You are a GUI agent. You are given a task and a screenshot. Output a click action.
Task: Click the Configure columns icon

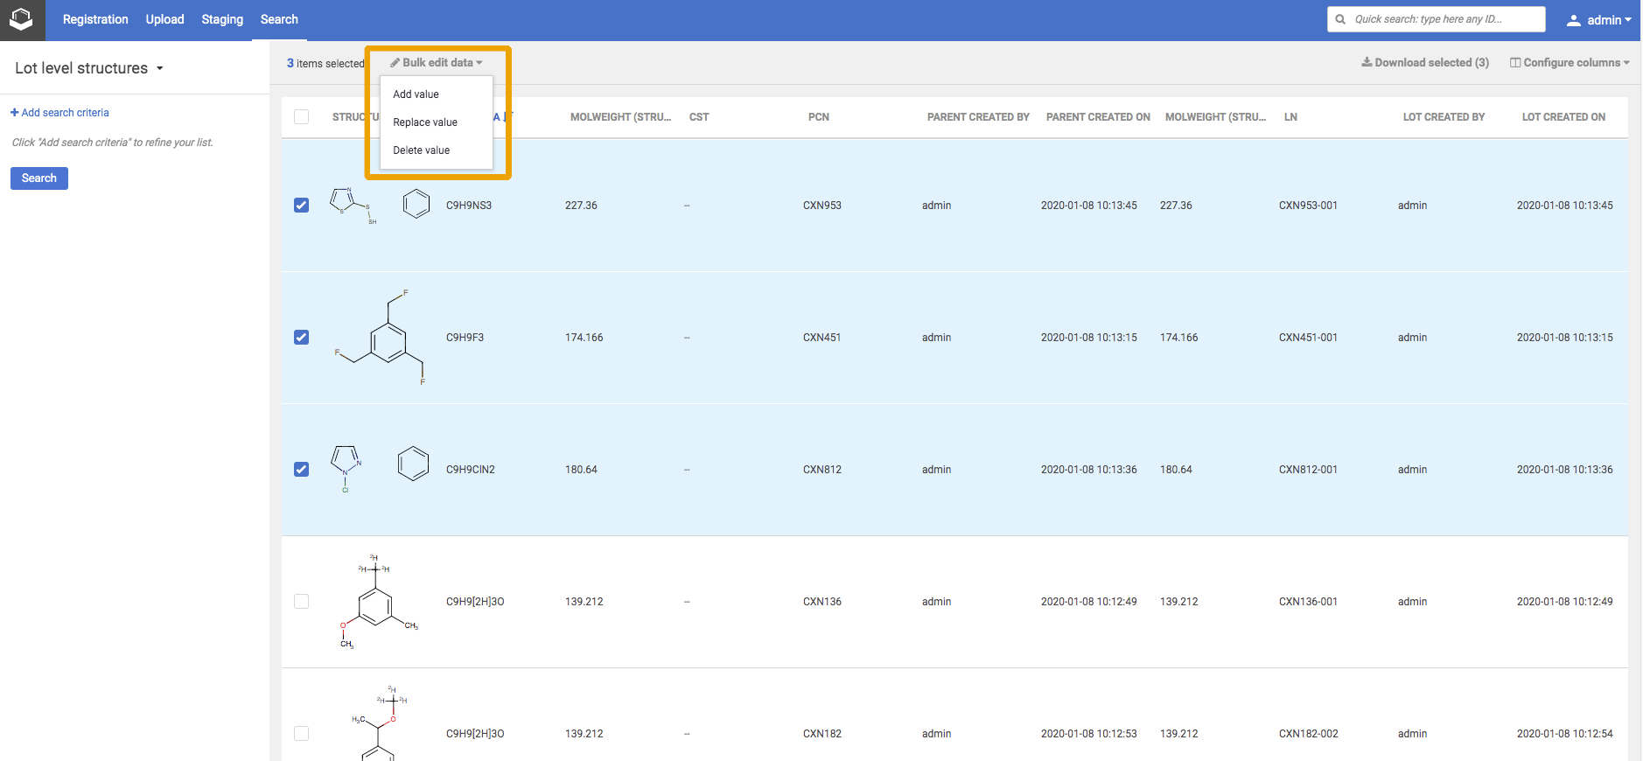[x=1515, y=63]
